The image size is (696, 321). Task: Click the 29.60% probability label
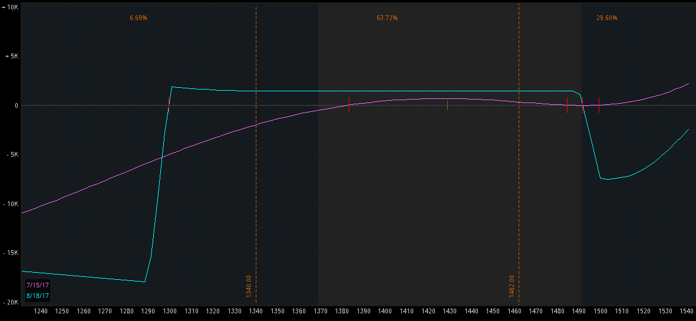(607, 18)
